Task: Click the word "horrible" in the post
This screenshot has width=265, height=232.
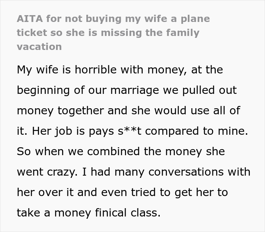Action: point(84,70)
